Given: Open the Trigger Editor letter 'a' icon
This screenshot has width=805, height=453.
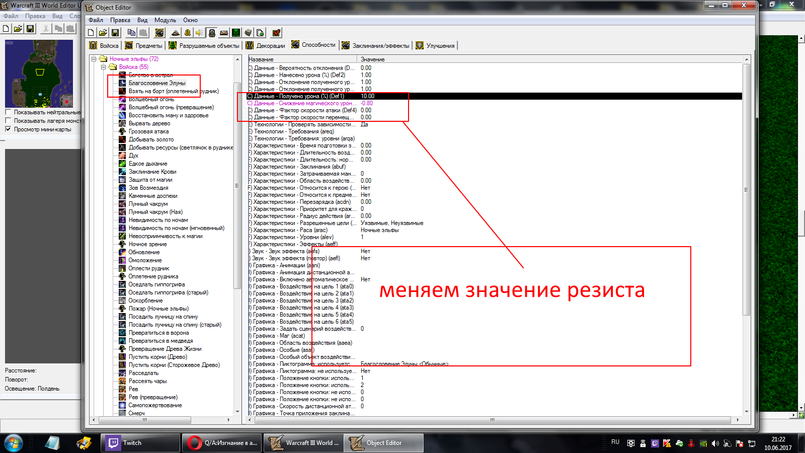Looking at the screenshot, I should tap(188, 33).
